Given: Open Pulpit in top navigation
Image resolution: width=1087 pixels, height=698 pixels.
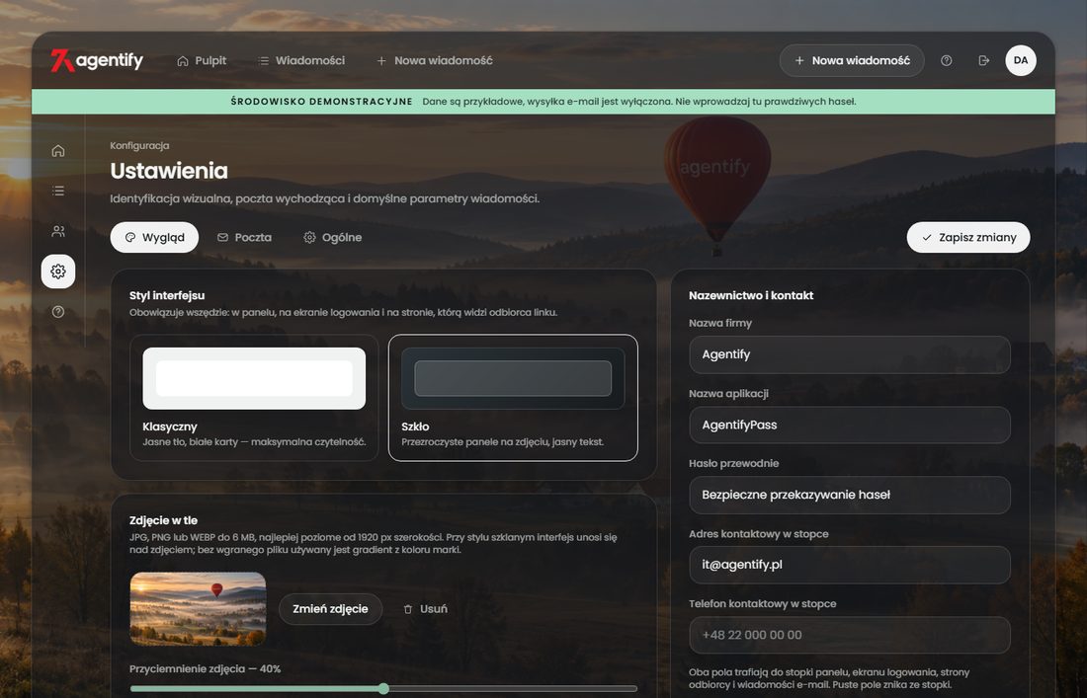Looking at the screenshot, I should coord(202,61).
